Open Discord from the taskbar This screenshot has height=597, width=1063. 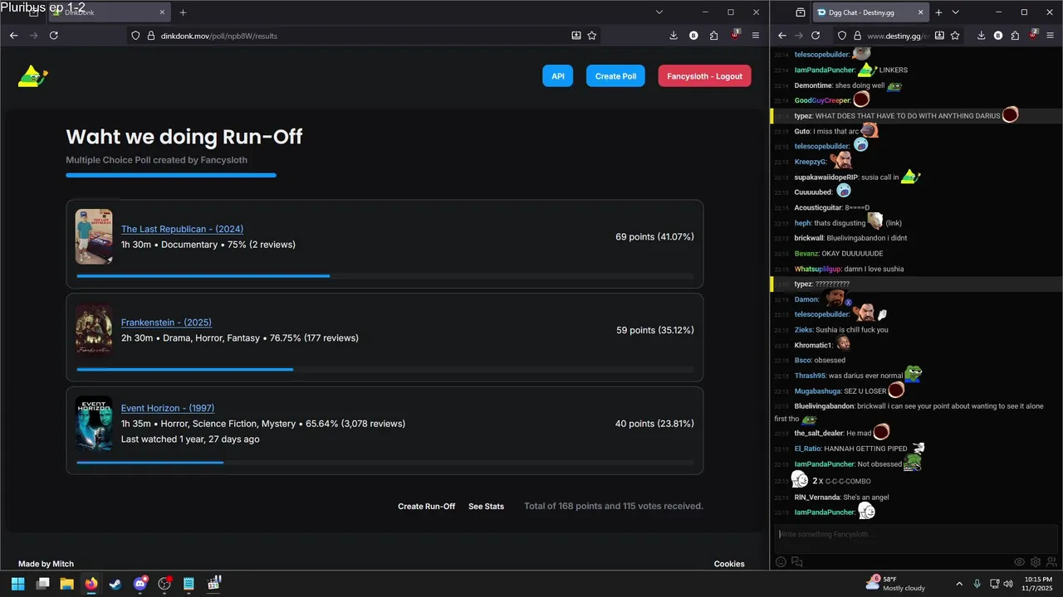(x=140, y=584)
